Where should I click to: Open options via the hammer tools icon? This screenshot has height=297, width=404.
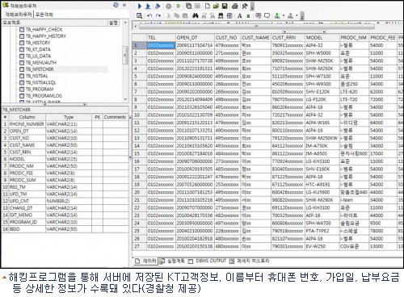tap(245, 6)
